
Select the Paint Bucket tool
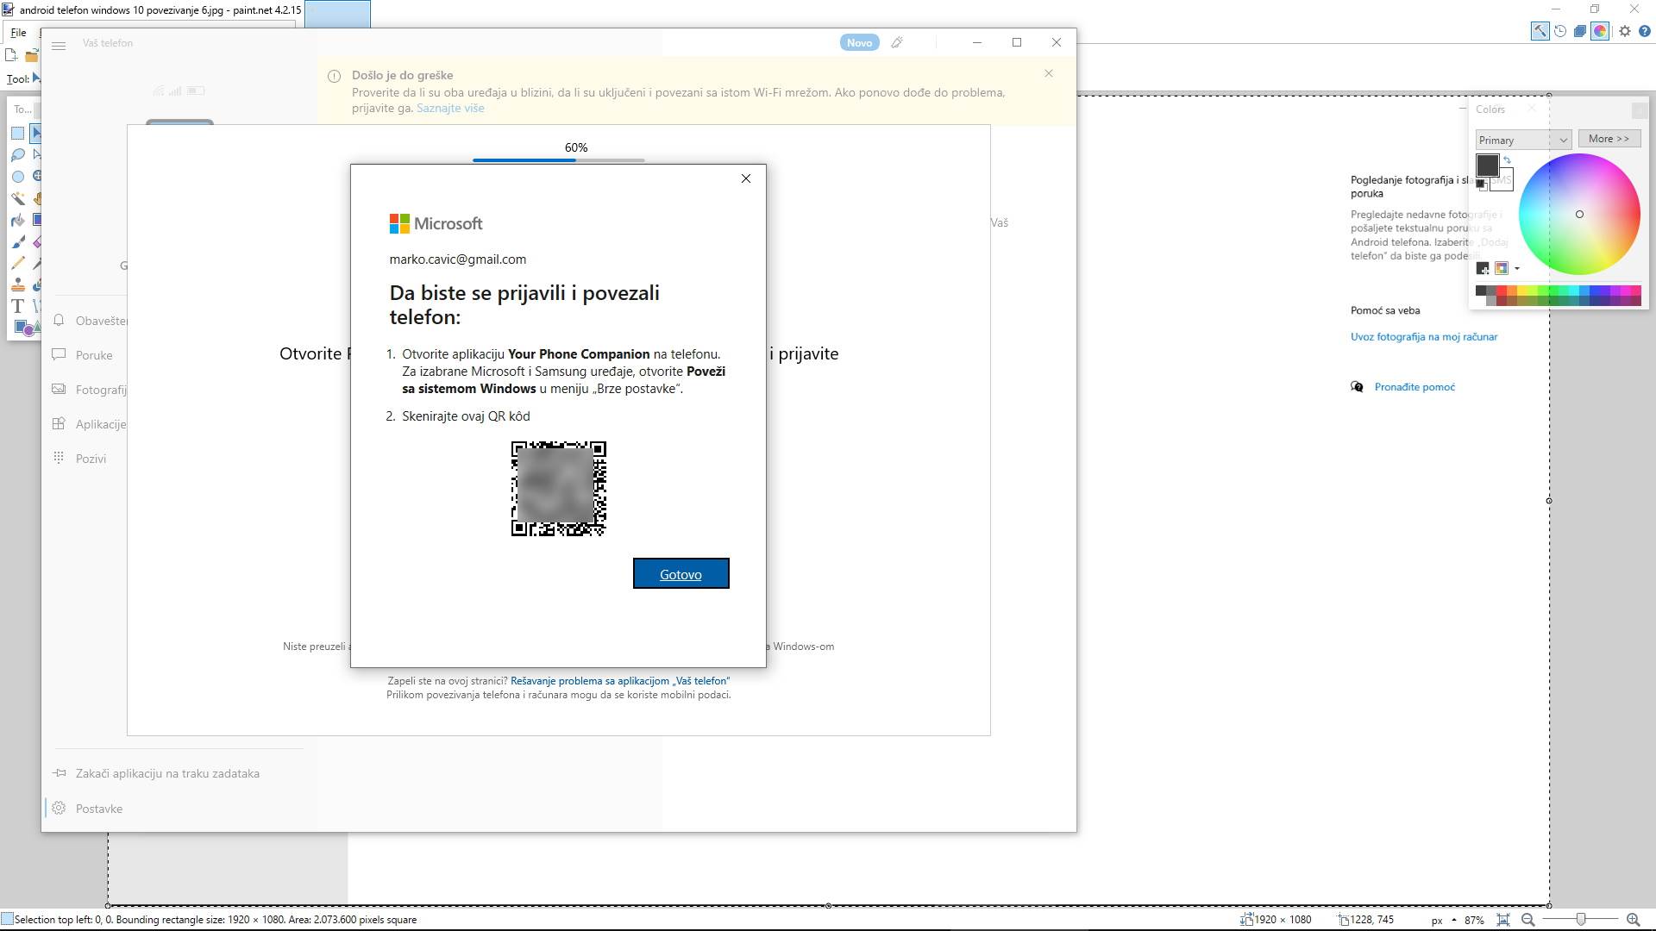pyautogui.click(x=17, y=219)
